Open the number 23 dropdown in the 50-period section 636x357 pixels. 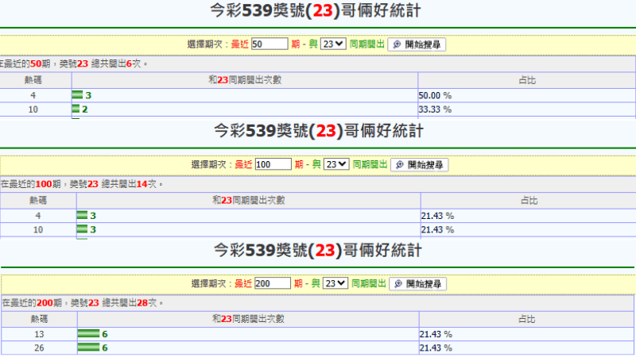click(x=333, y=44)
